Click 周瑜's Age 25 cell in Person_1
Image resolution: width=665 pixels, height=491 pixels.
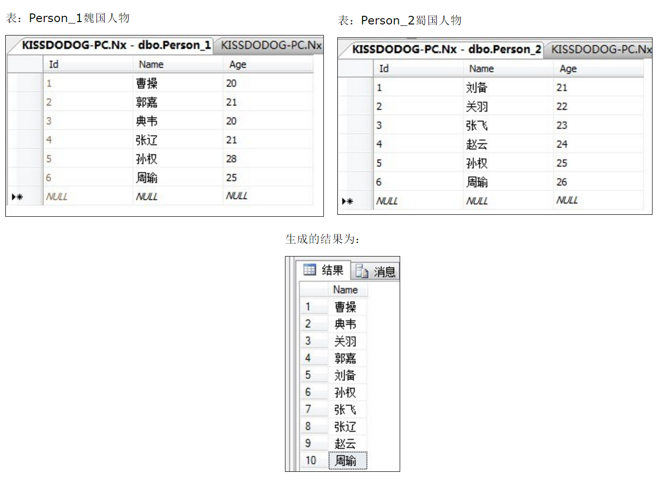click(x=268, y=177)
